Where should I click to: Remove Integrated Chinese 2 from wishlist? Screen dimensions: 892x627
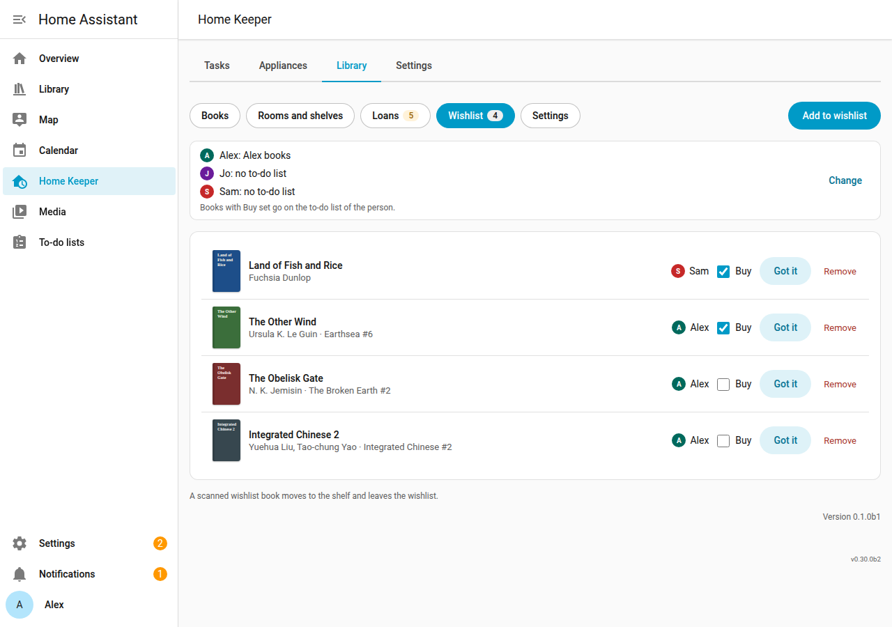tap(840, 440)
